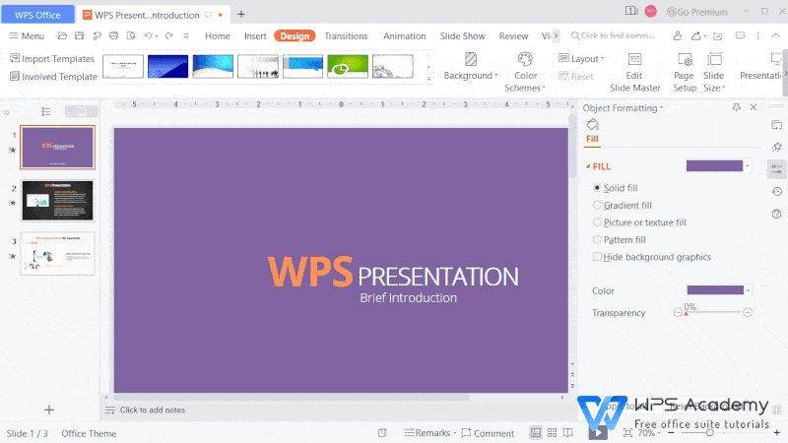Open the chat comment icon top right

coord(740,35)
